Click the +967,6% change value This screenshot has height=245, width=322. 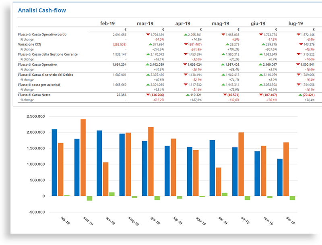pyautogui.click(x=271, y=49)
